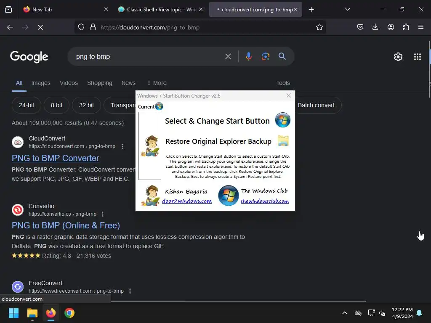Open File Explorer from taskbar
The height and width of the screenshot is (323, 431).
pos(32,313)
